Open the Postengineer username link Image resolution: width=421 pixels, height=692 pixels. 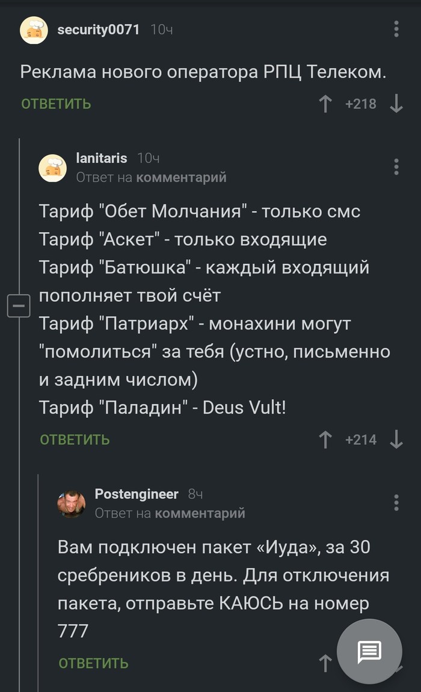coord(137,494)
